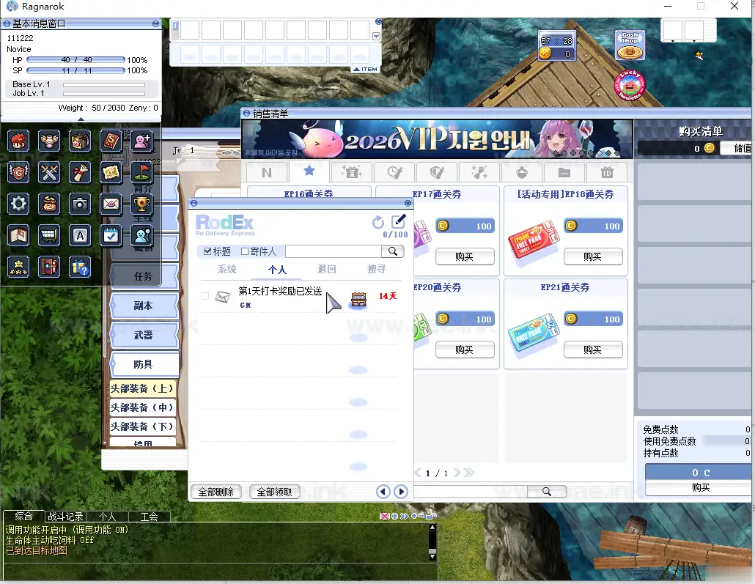Buy the EP21通关券 item
Viewport: 755px width, 584px height.
(x=593, y=350)
